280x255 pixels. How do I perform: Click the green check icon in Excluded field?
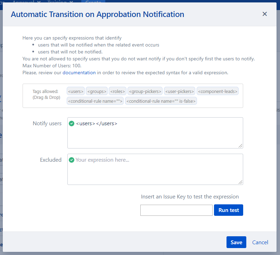point(72,160)
